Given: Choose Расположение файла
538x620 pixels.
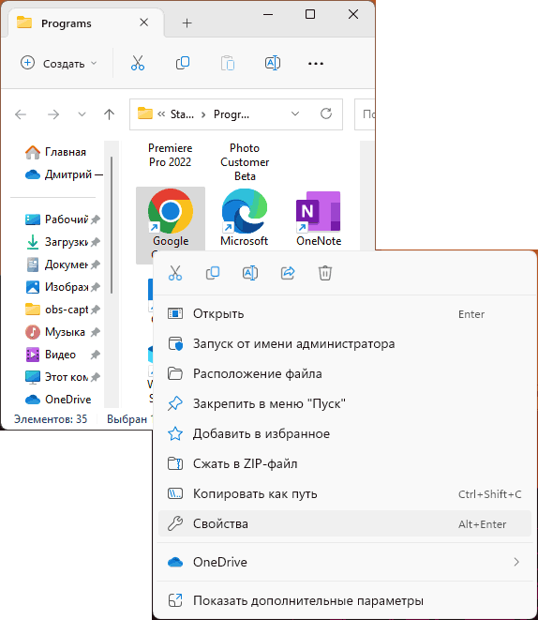Looking at the screenshot, I should click(344, 373).
